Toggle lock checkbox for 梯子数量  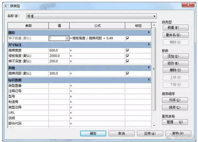point(128,38)
